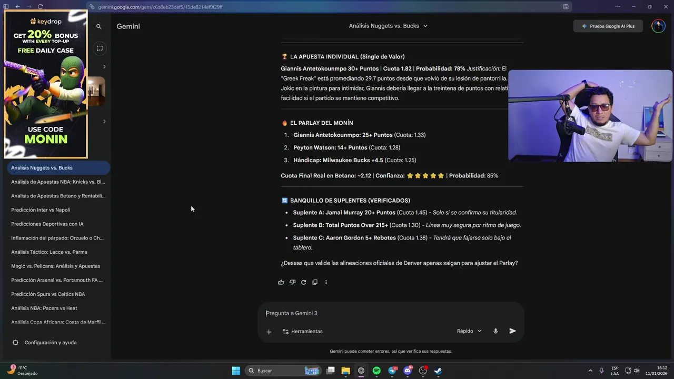Image resolution: width=674 pixels, height=379 pixels.
Task: Like the response with thumbs up
Action: pos(281,282)
